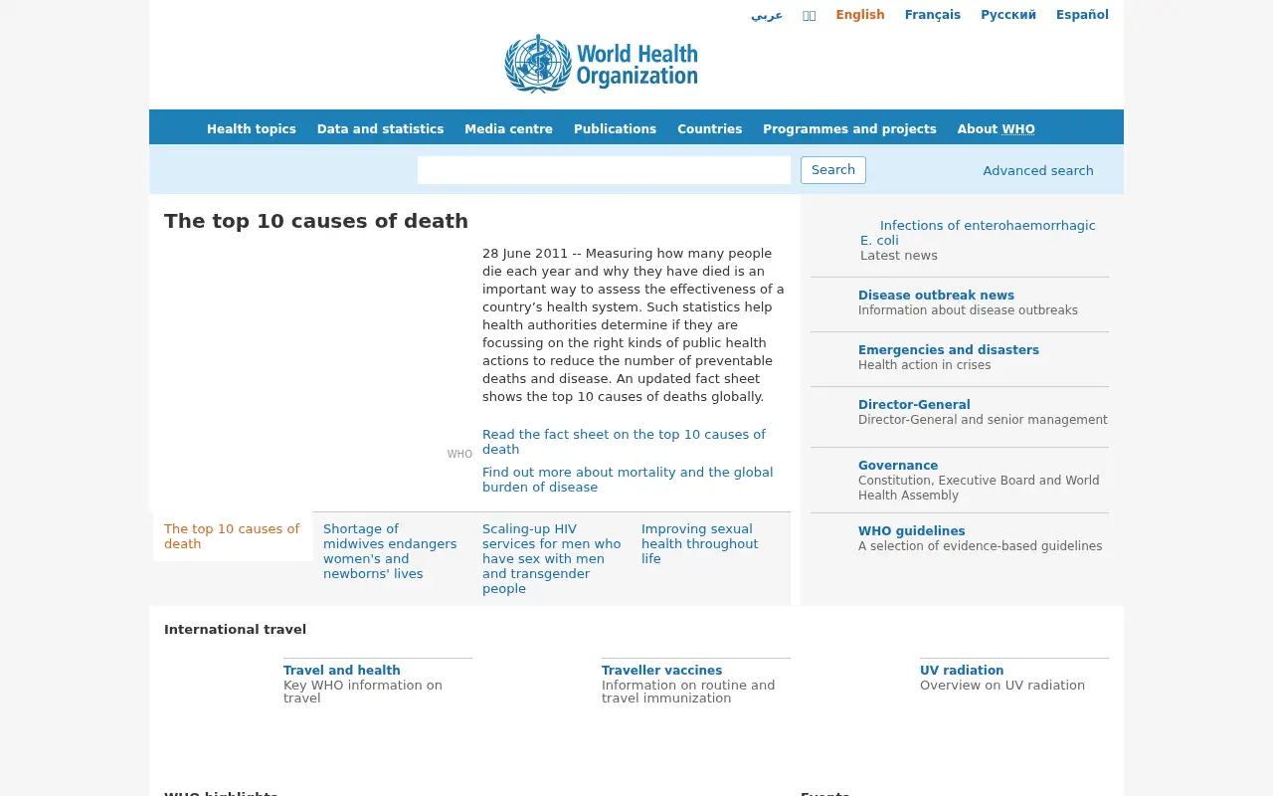
Task: Read the fact sheet on top 10 causes
Action: [624, 442]
